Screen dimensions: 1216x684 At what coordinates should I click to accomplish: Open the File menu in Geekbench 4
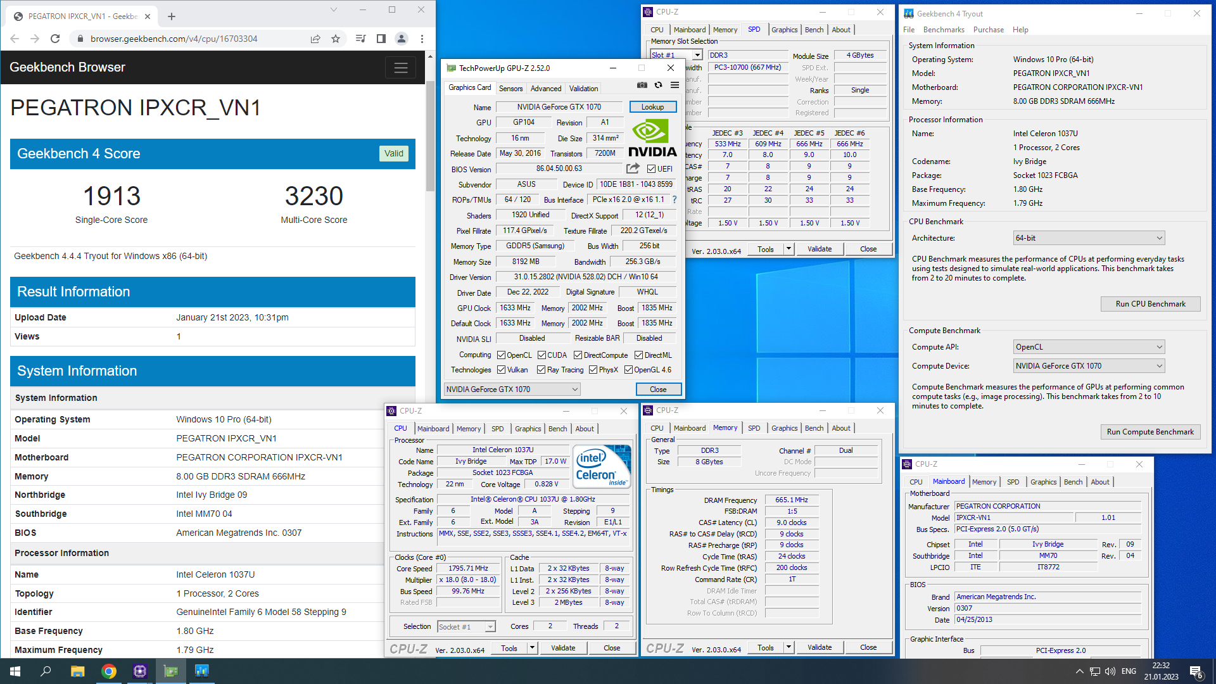(909, 30)
